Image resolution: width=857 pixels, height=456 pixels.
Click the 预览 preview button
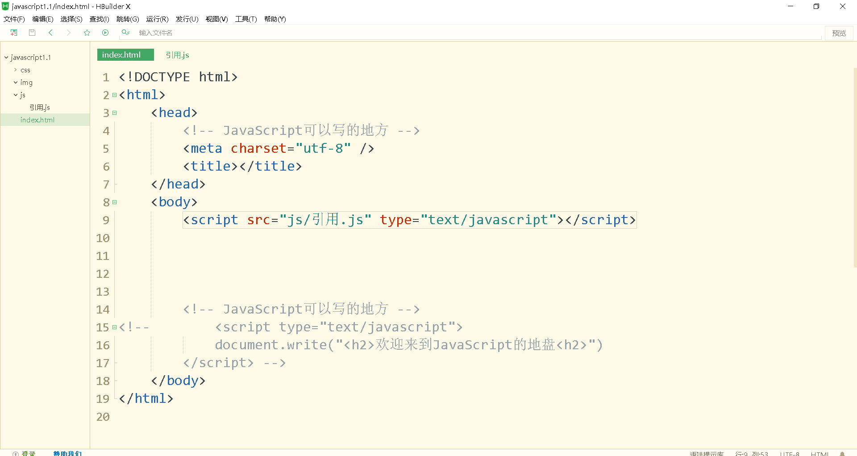coord(838,33)
